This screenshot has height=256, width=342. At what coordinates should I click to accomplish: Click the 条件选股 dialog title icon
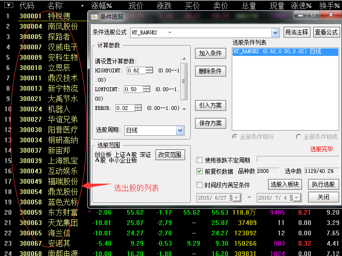pos(94,17)
